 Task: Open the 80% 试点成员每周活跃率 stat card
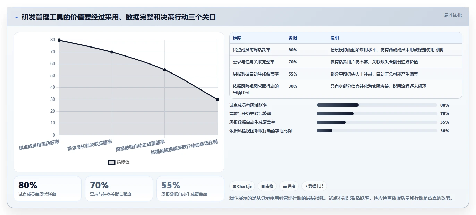pos(48,189)
